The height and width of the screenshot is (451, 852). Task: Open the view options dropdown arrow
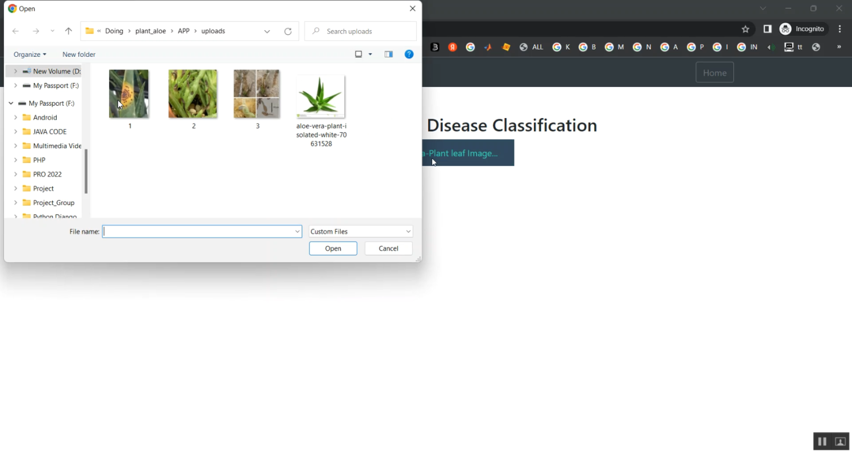(x=370, y=55)
